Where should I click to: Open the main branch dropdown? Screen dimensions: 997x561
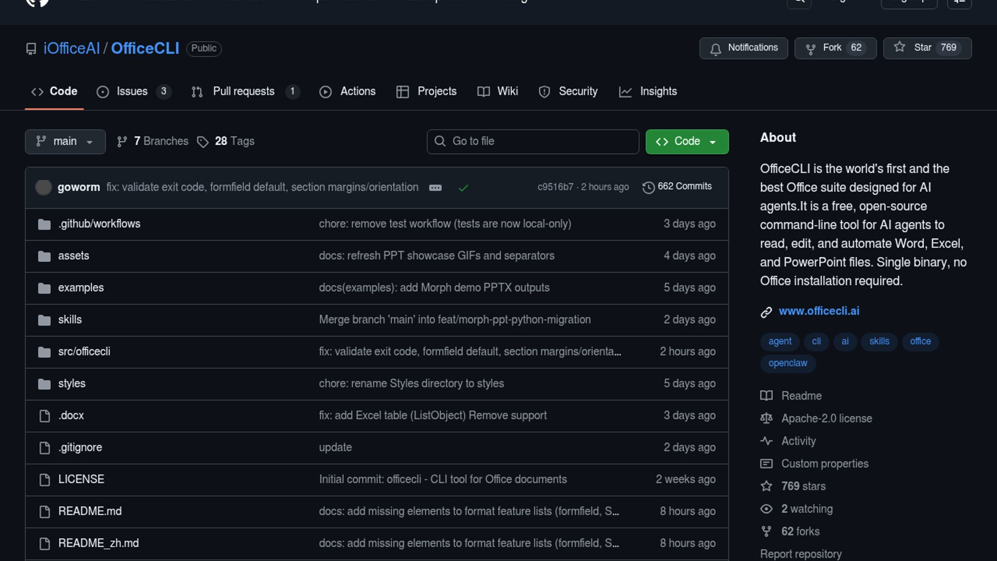(65, 141)
